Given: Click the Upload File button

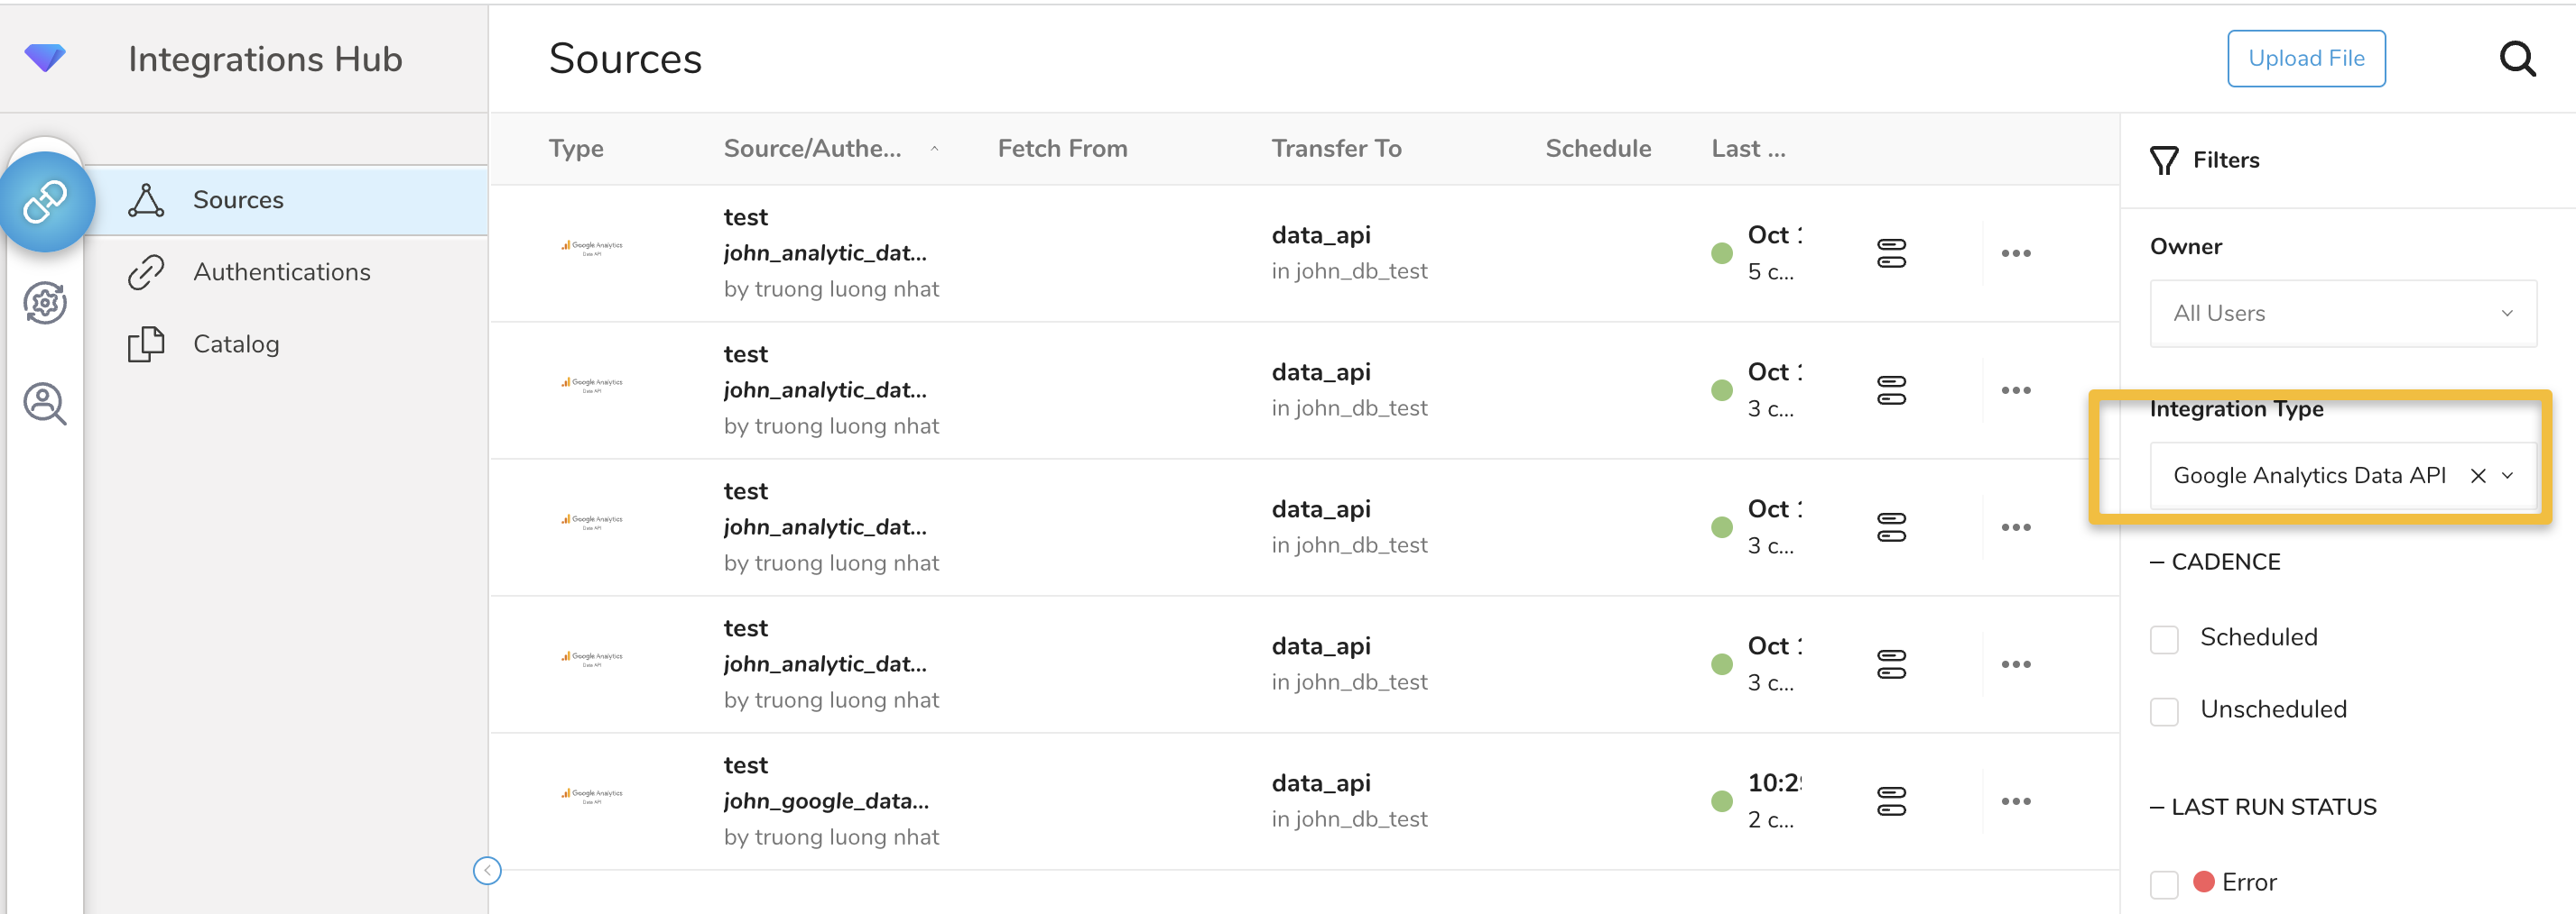Looking at the screenshot, I should pos(2305,59).
